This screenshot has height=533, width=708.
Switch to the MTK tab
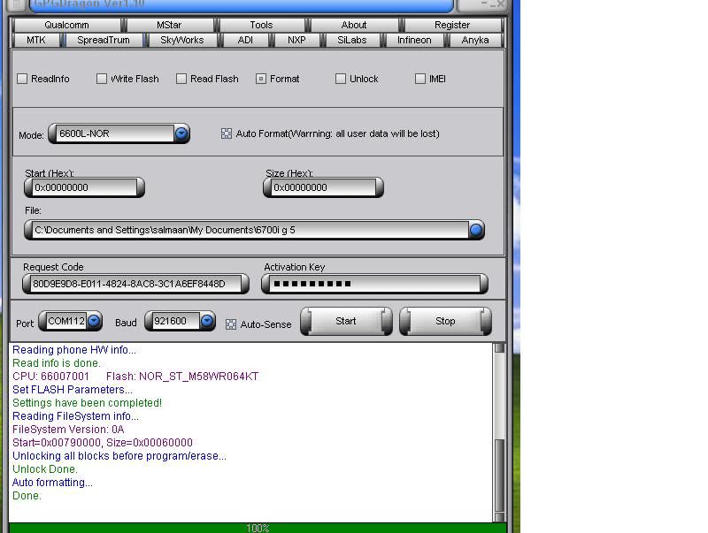pos(36,40)
